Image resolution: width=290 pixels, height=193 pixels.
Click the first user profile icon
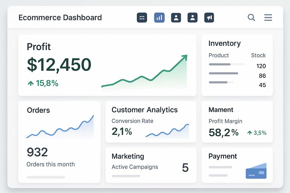click(176, 17)
